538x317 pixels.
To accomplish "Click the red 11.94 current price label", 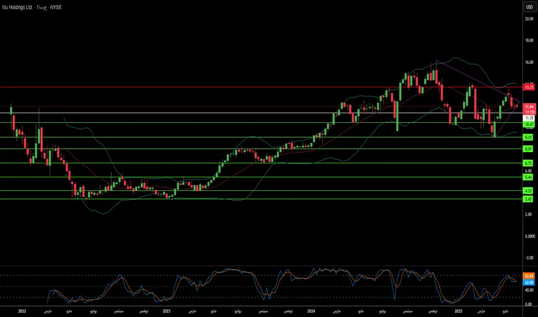I will [x=528, y=107].
